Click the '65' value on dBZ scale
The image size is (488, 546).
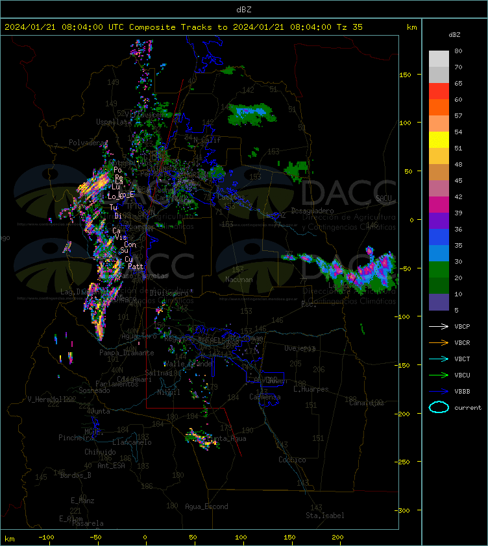tap(458, 83)
